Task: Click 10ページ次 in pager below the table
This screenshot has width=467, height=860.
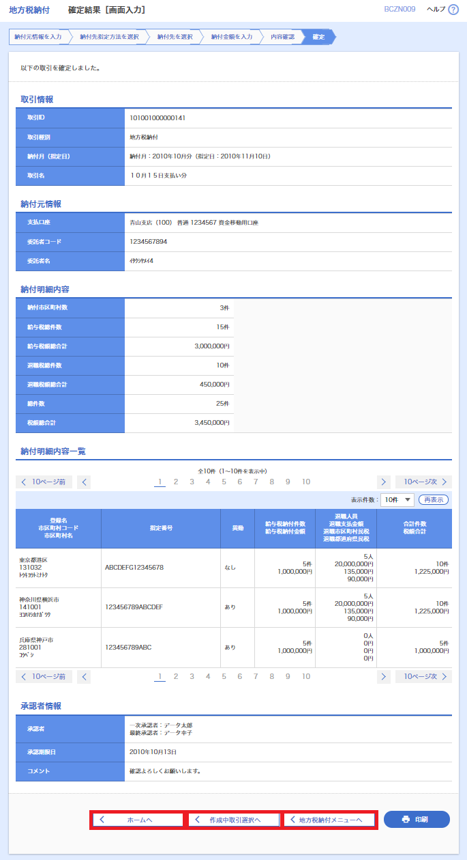Action: [423, 677]
